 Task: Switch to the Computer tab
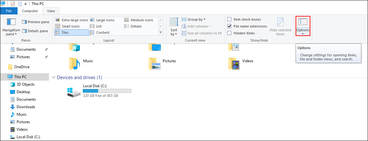[30, 11]
